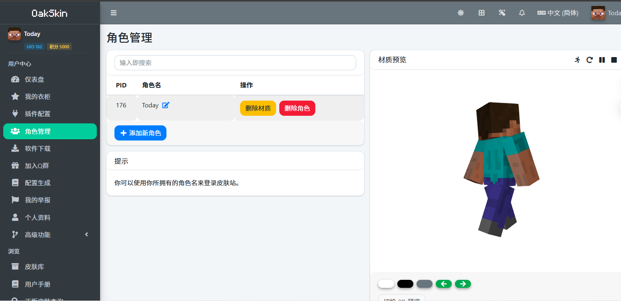Click the OakSkin logo

50,13
